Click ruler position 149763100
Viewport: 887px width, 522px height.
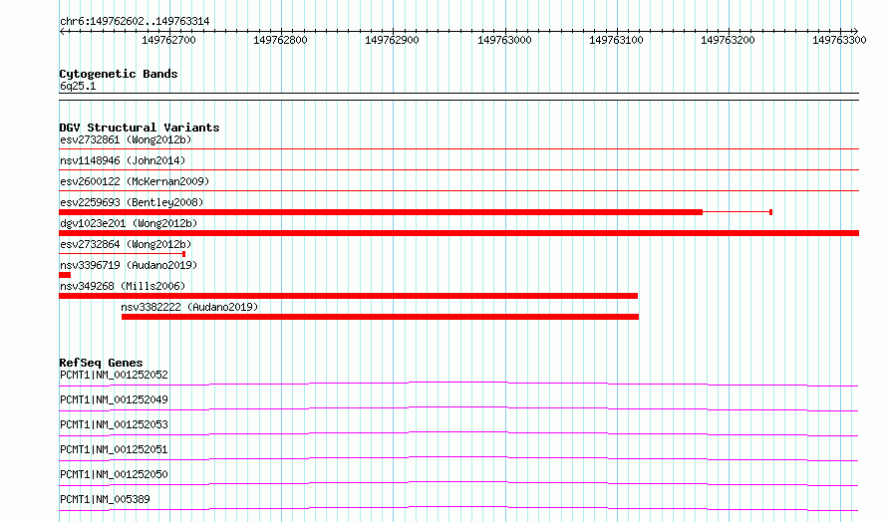[616, 40]
